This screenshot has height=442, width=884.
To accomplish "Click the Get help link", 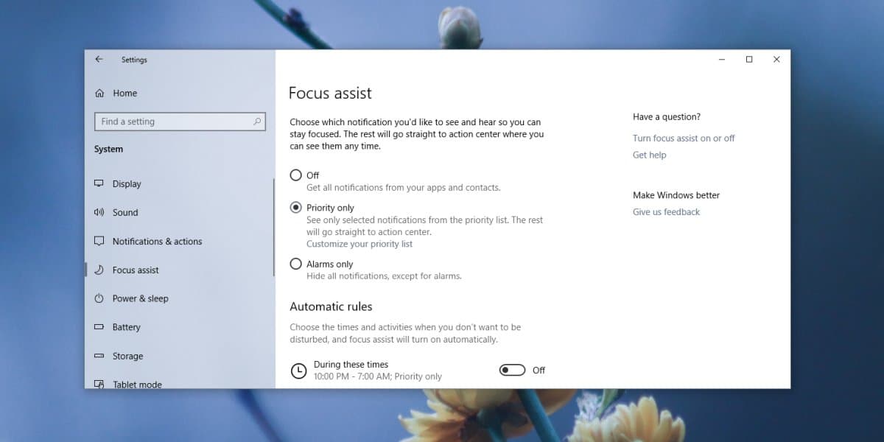I will (649, 155).
